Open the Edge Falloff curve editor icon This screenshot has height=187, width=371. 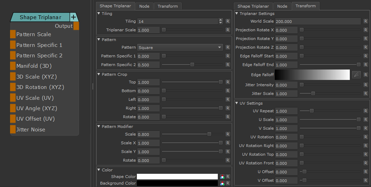pos(356,75)
